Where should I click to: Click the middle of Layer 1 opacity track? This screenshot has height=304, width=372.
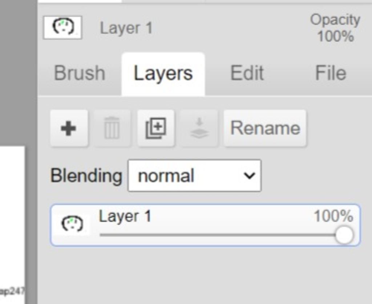[222, 235]
